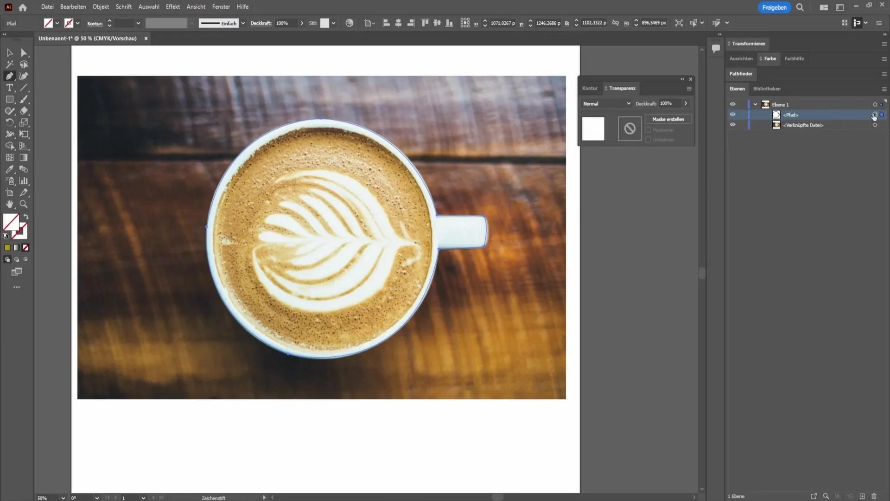Image resolution: width=890 pixels, height=501 pixels.
Task: Select the Column Graph tool
Action: coord(24,181)
